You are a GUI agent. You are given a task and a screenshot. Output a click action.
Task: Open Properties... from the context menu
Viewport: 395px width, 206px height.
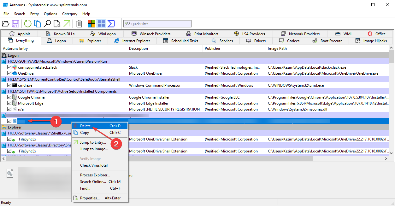[100, 198]
